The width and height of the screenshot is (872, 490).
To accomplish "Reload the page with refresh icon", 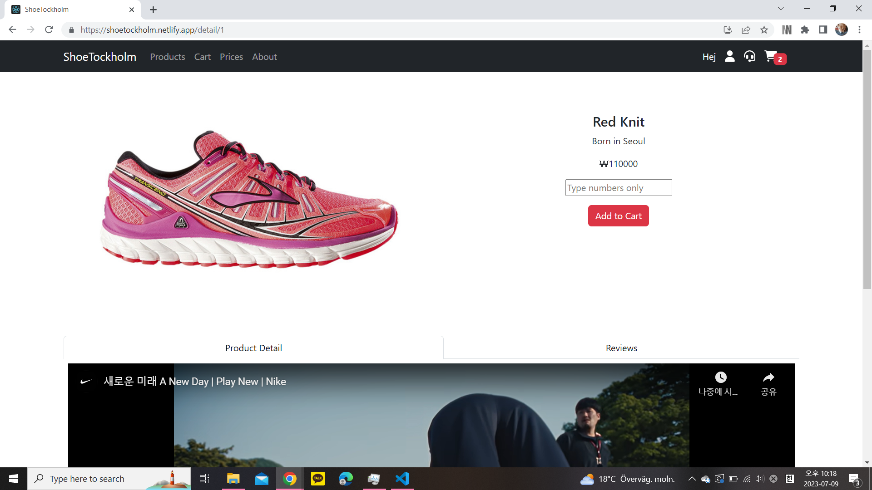I will (x=49, y=29).
